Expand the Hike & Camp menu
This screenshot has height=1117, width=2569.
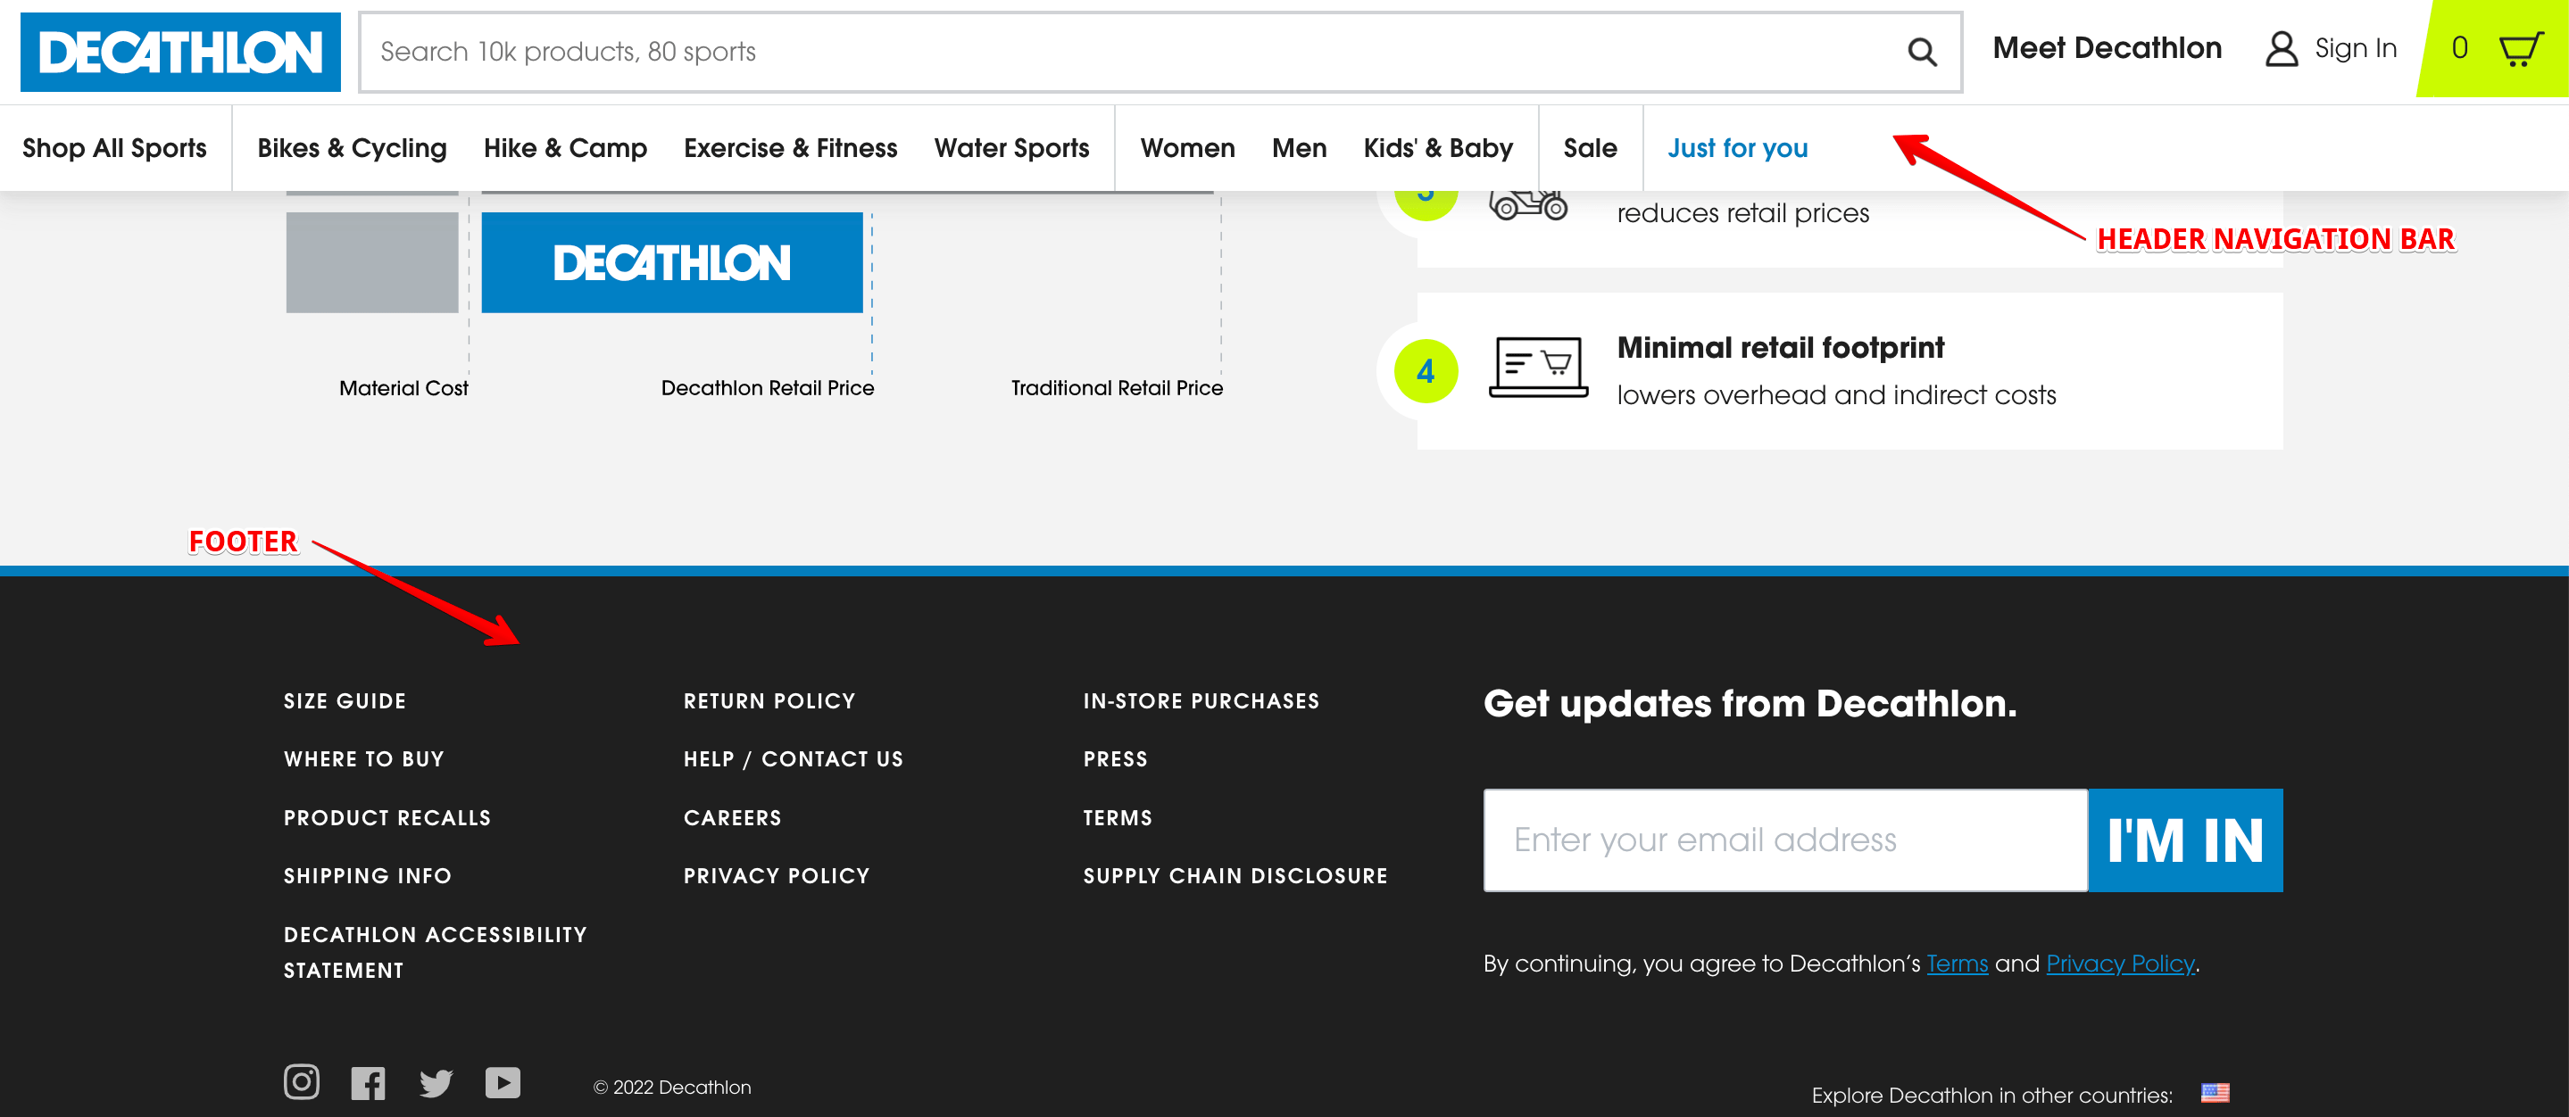(565, 148)
